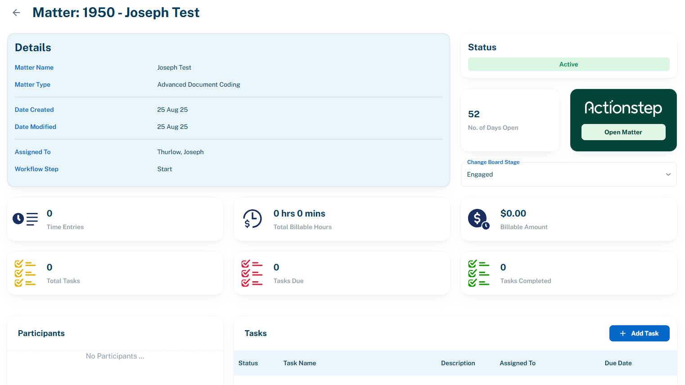Click the yellow Total Tasks checklist icon
The width and height of the screenshot is (685, 385).
pos(25,273)
